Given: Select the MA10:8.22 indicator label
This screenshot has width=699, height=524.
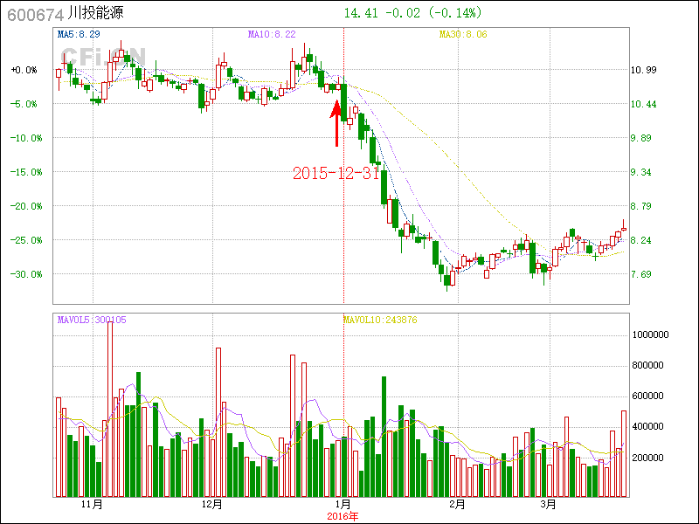Looking at the screenshot, I should (x=272, y=34).
